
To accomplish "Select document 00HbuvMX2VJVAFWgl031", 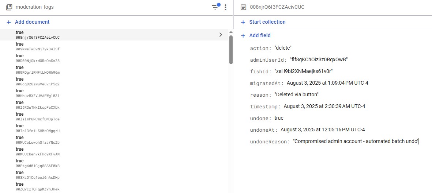I will (114, 93).
